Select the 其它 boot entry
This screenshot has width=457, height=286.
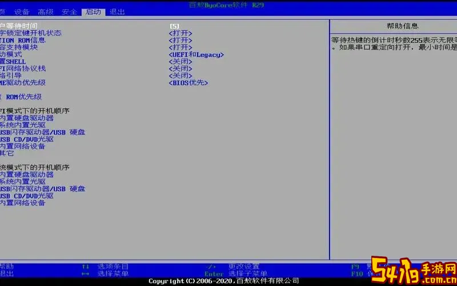click(x=7, y=153)
